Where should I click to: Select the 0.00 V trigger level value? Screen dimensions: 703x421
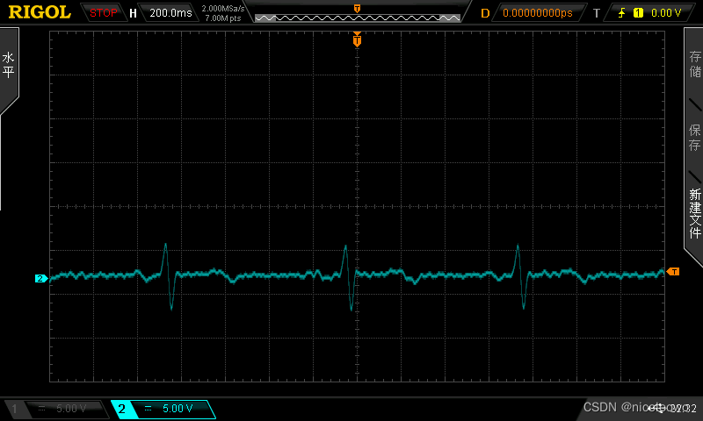666,13
